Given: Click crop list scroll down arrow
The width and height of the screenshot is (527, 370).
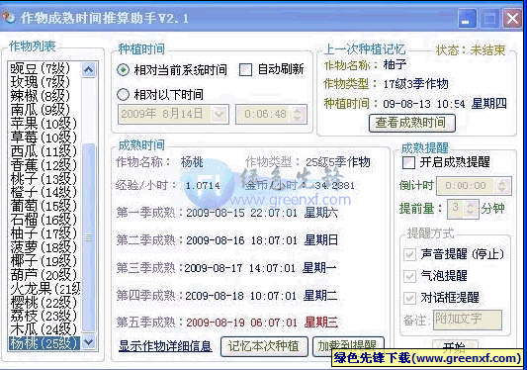Looking at the screenshot, I should click(x=89, y=342).
